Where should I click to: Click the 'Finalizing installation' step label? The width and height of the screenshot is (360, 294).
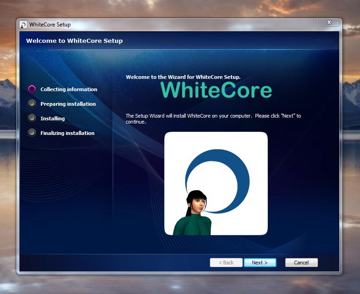68,133
